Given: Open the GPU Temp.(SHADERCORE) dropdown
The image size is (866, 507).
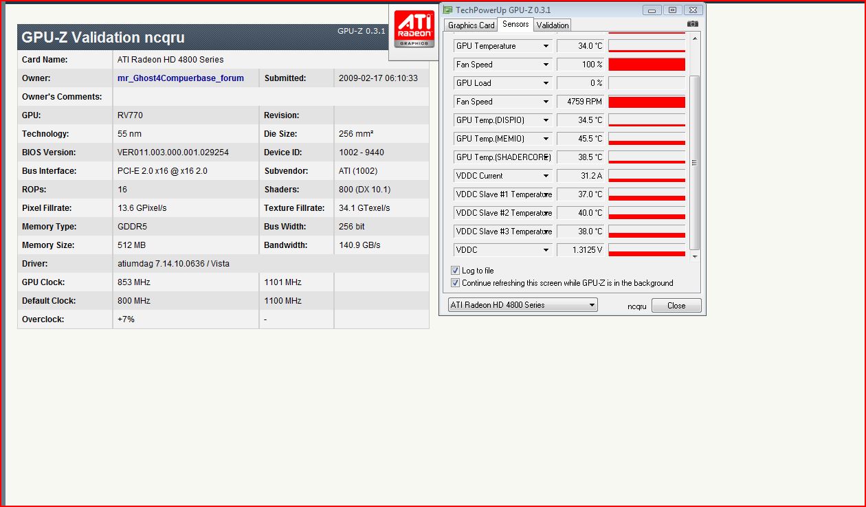Looking at the screenshot, I should [546, 157].
